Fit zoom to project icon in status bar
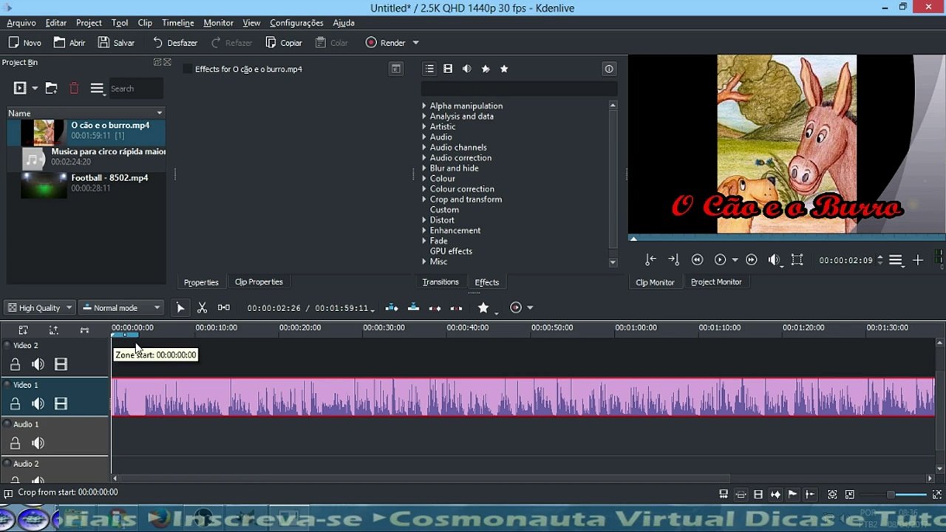This screenshot has height=532, width=946. tap(832, 494)
